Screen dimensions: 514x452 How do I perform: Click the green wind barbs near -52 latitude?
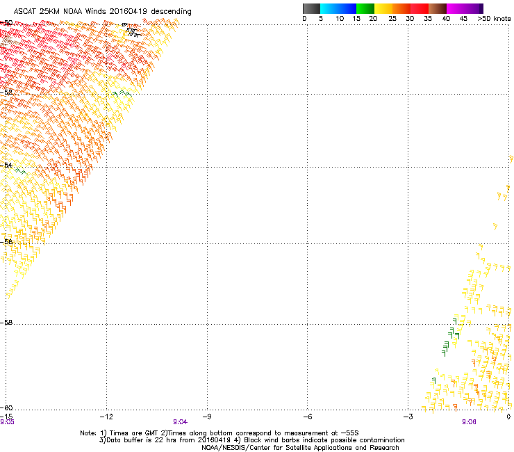pos(122,94)
